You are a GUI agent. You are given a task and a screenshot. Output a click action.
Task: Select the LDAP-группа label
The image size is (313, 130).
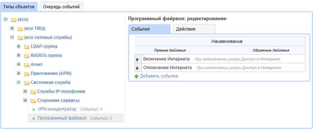pyautogui.click(x=44, y=46)
